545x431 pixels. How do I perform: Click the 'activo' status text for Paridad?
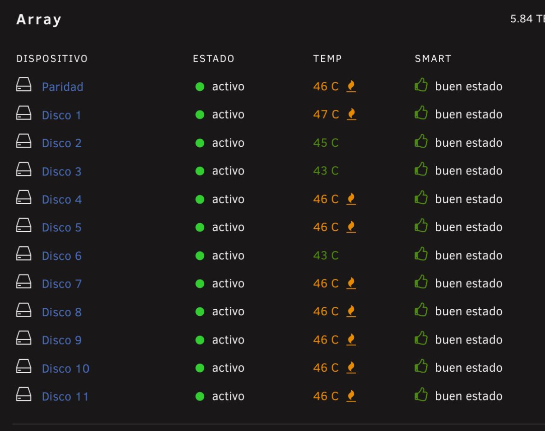pyautogui.click(x=228, y=87)
